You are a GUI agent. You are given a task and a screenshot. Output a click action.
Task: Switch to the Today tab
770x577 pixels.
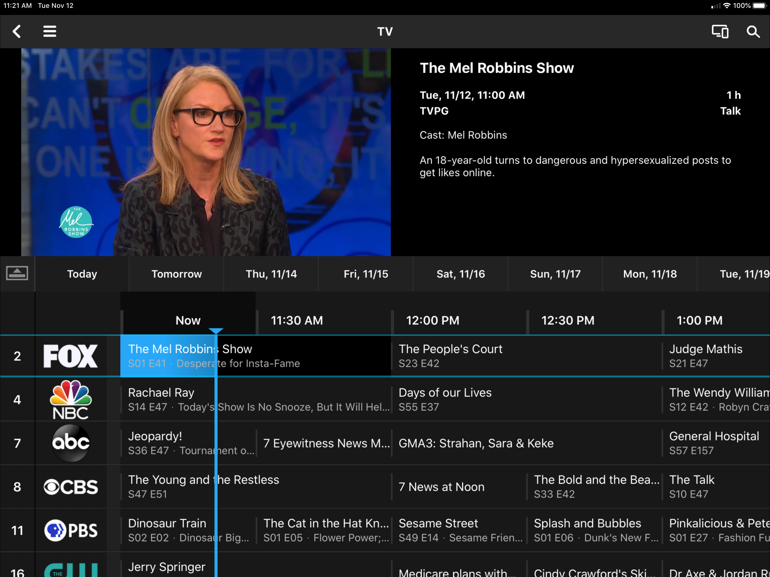tap(82, 274)
